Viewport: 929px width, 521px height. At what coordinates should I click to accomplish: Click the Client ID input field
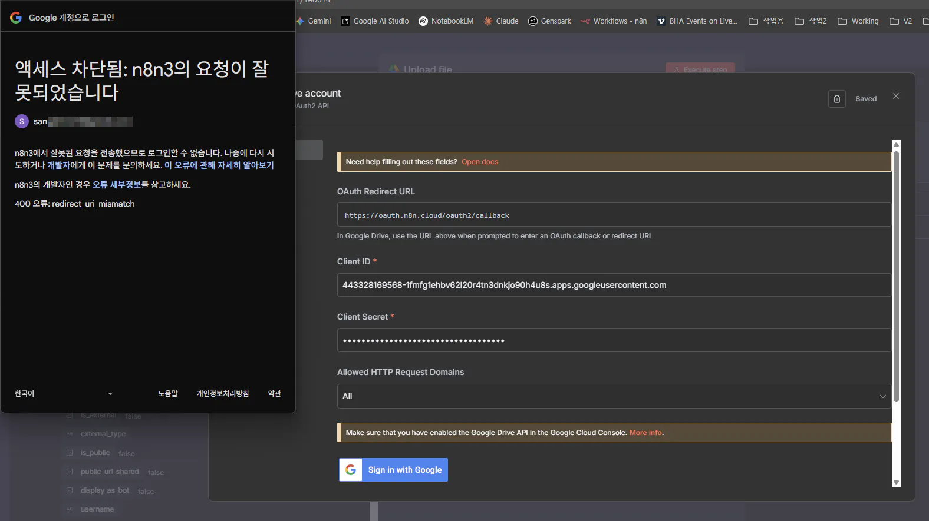tap(614, 285)
